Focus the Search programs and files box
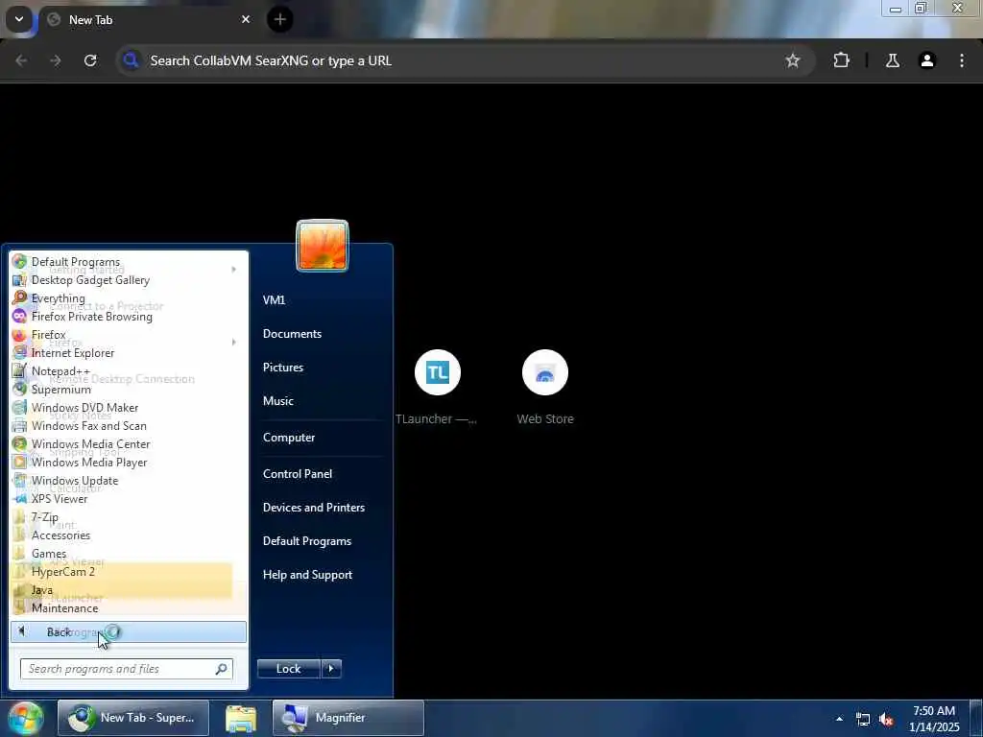The image size is (983, 737). point(127,669)
